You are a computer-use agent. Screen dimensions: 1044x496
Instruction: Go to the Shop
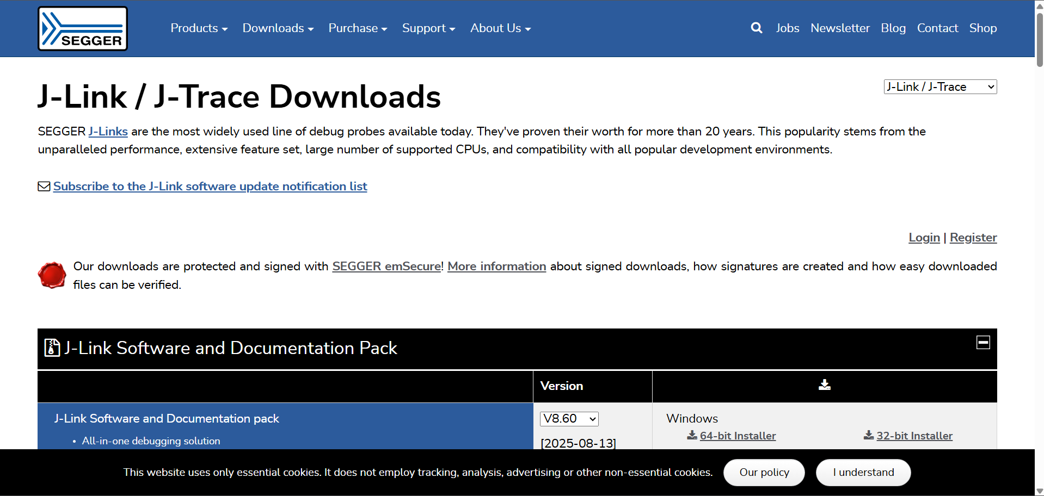coord(983,28)
